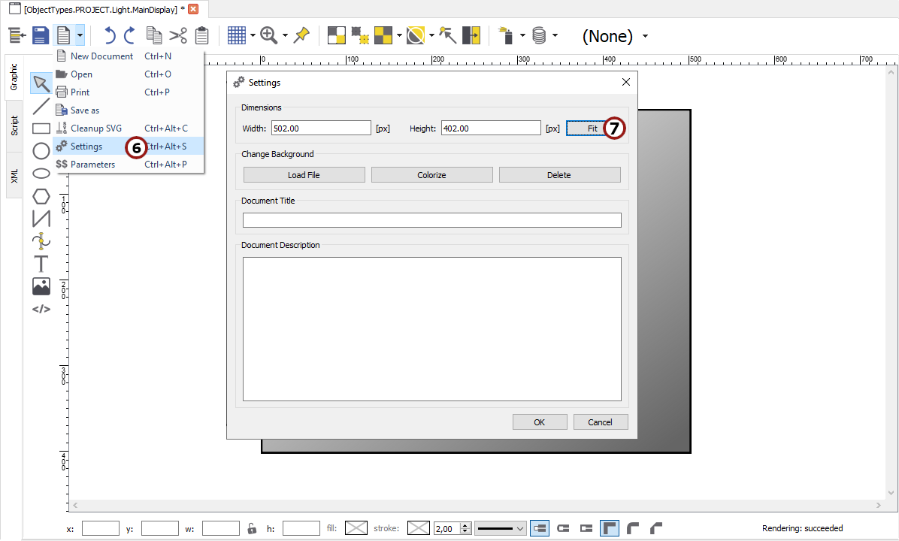Toggle the width-height aspect ratio lock
Screen dimensions: 899x541
click(253, 528)
